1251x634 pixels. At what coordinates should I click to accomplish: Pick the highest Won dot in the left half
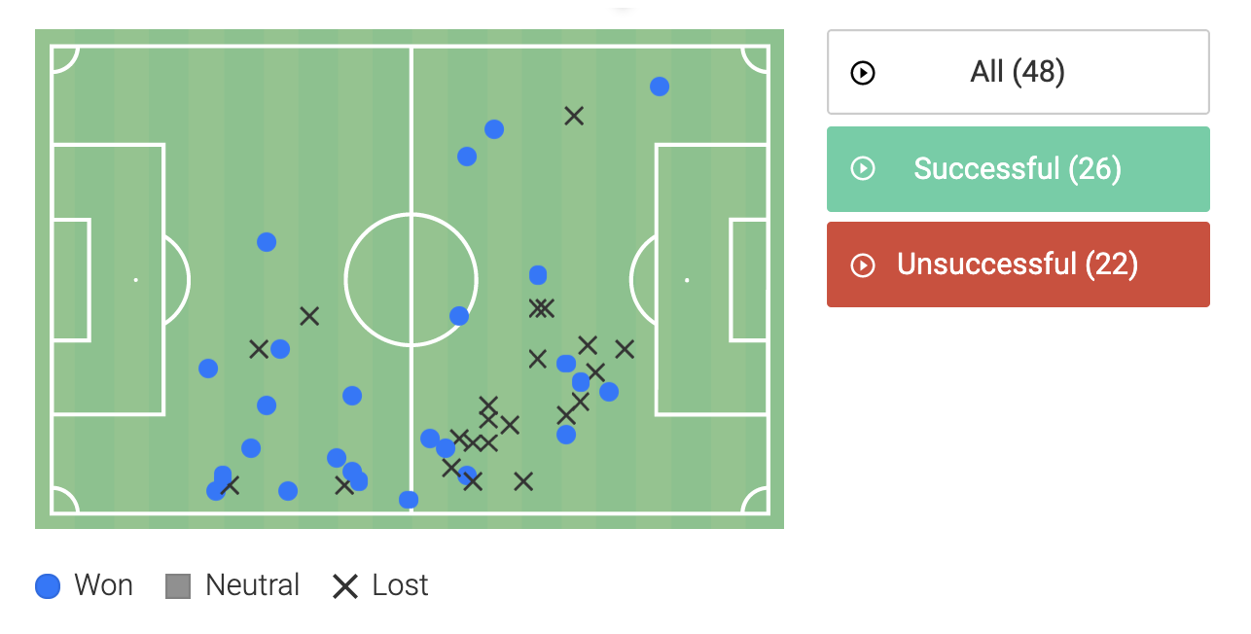(x=267, y=242)
